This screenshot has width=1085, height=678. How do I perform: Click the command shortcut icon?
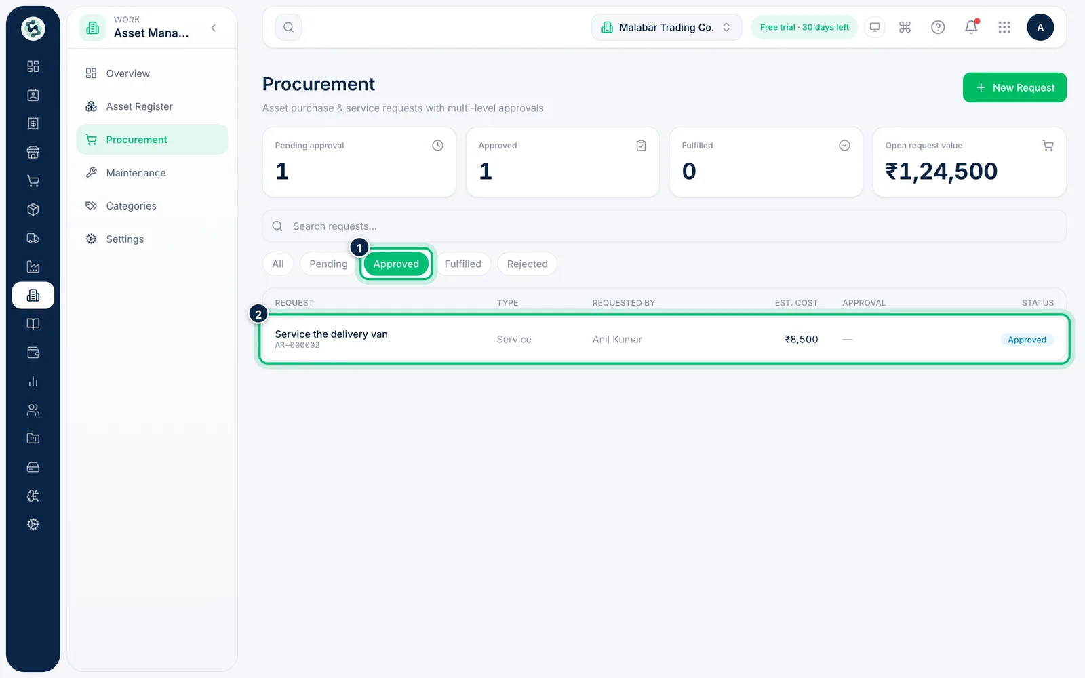click(905, 27)
